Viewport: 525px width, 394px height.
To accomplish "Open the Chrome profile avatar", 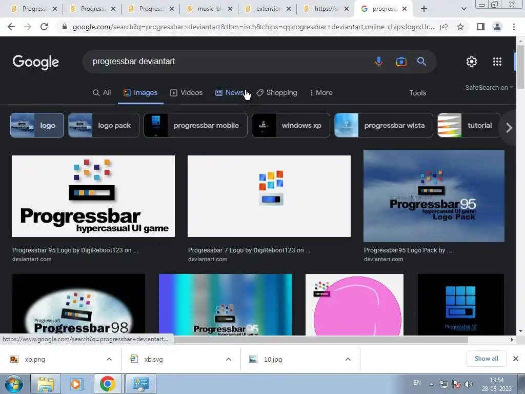I will [x=497, y=27].
